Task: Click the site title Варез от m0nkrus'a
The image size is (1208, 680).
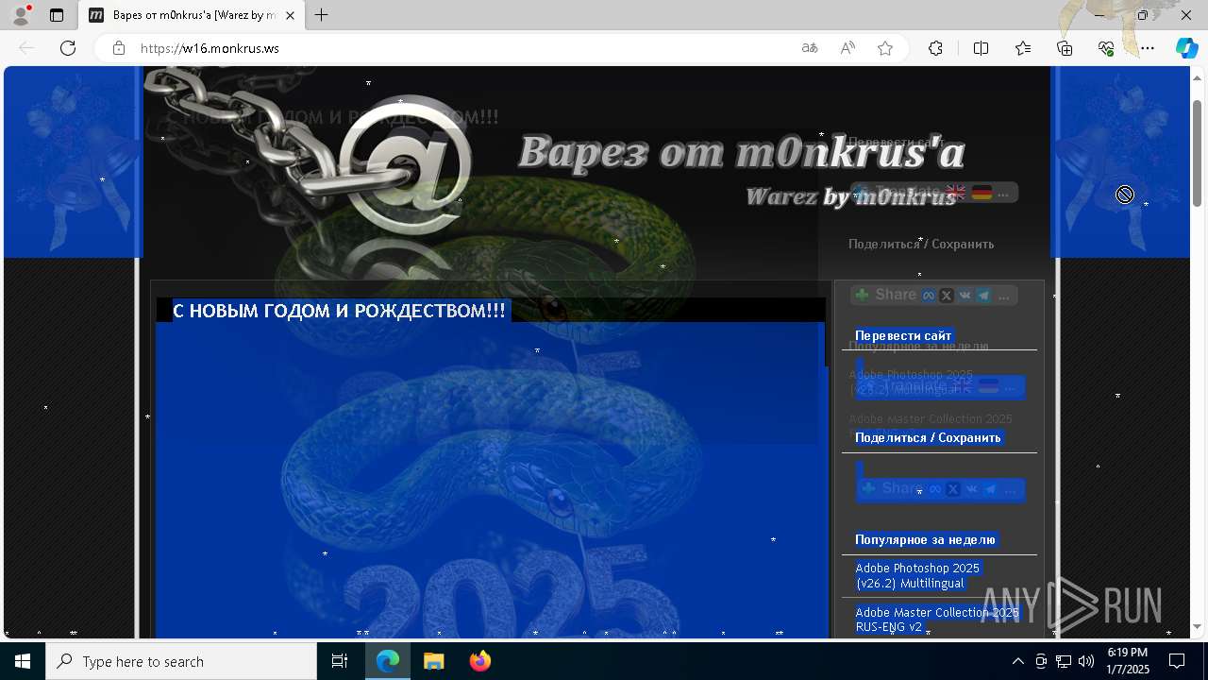Action: (741, 151)
